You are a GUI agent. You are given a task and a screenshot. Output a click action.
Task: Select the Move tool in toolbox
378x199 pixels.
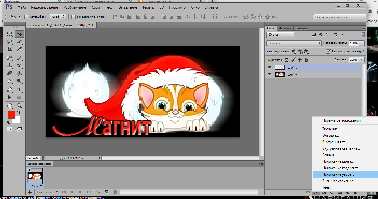tap(19, 34)
